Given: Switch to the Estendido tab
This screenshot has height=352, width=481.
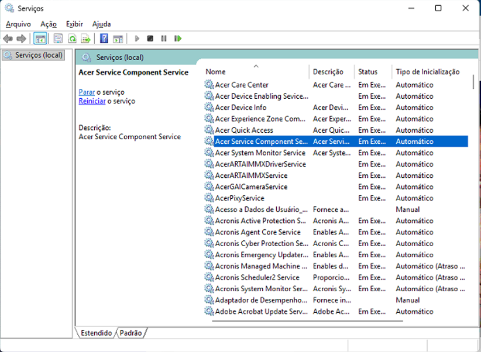Looking at the screenshot, I should (x=97, y=333).
